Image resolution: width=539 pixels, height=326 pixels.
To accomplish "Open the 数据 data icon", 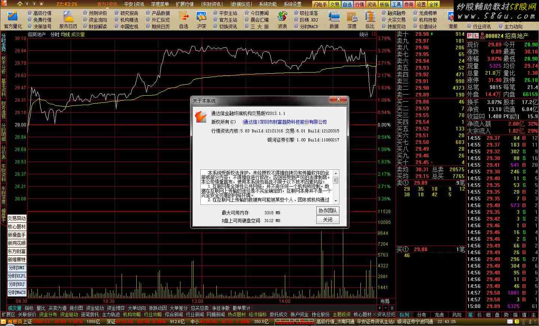I will coord(334,19).
